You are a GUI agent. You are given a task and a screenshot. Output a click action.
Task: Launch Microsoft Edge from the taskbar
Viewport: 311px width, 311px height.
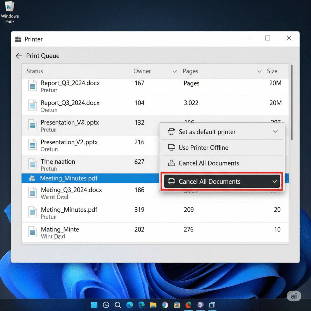point(141,305)
